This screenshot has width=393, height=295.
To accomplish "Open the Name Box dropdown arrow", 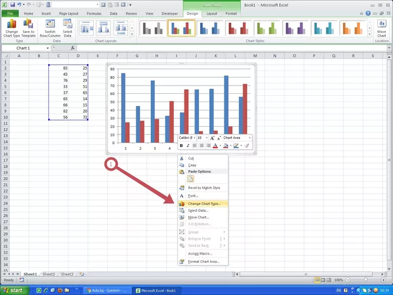I will tap(48, 48).
